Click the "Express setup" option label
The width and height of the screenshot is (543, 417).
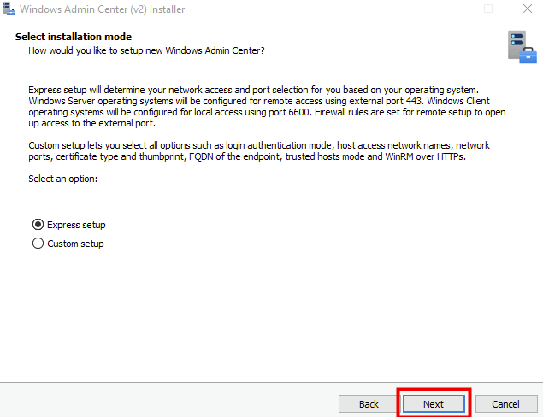76,225
